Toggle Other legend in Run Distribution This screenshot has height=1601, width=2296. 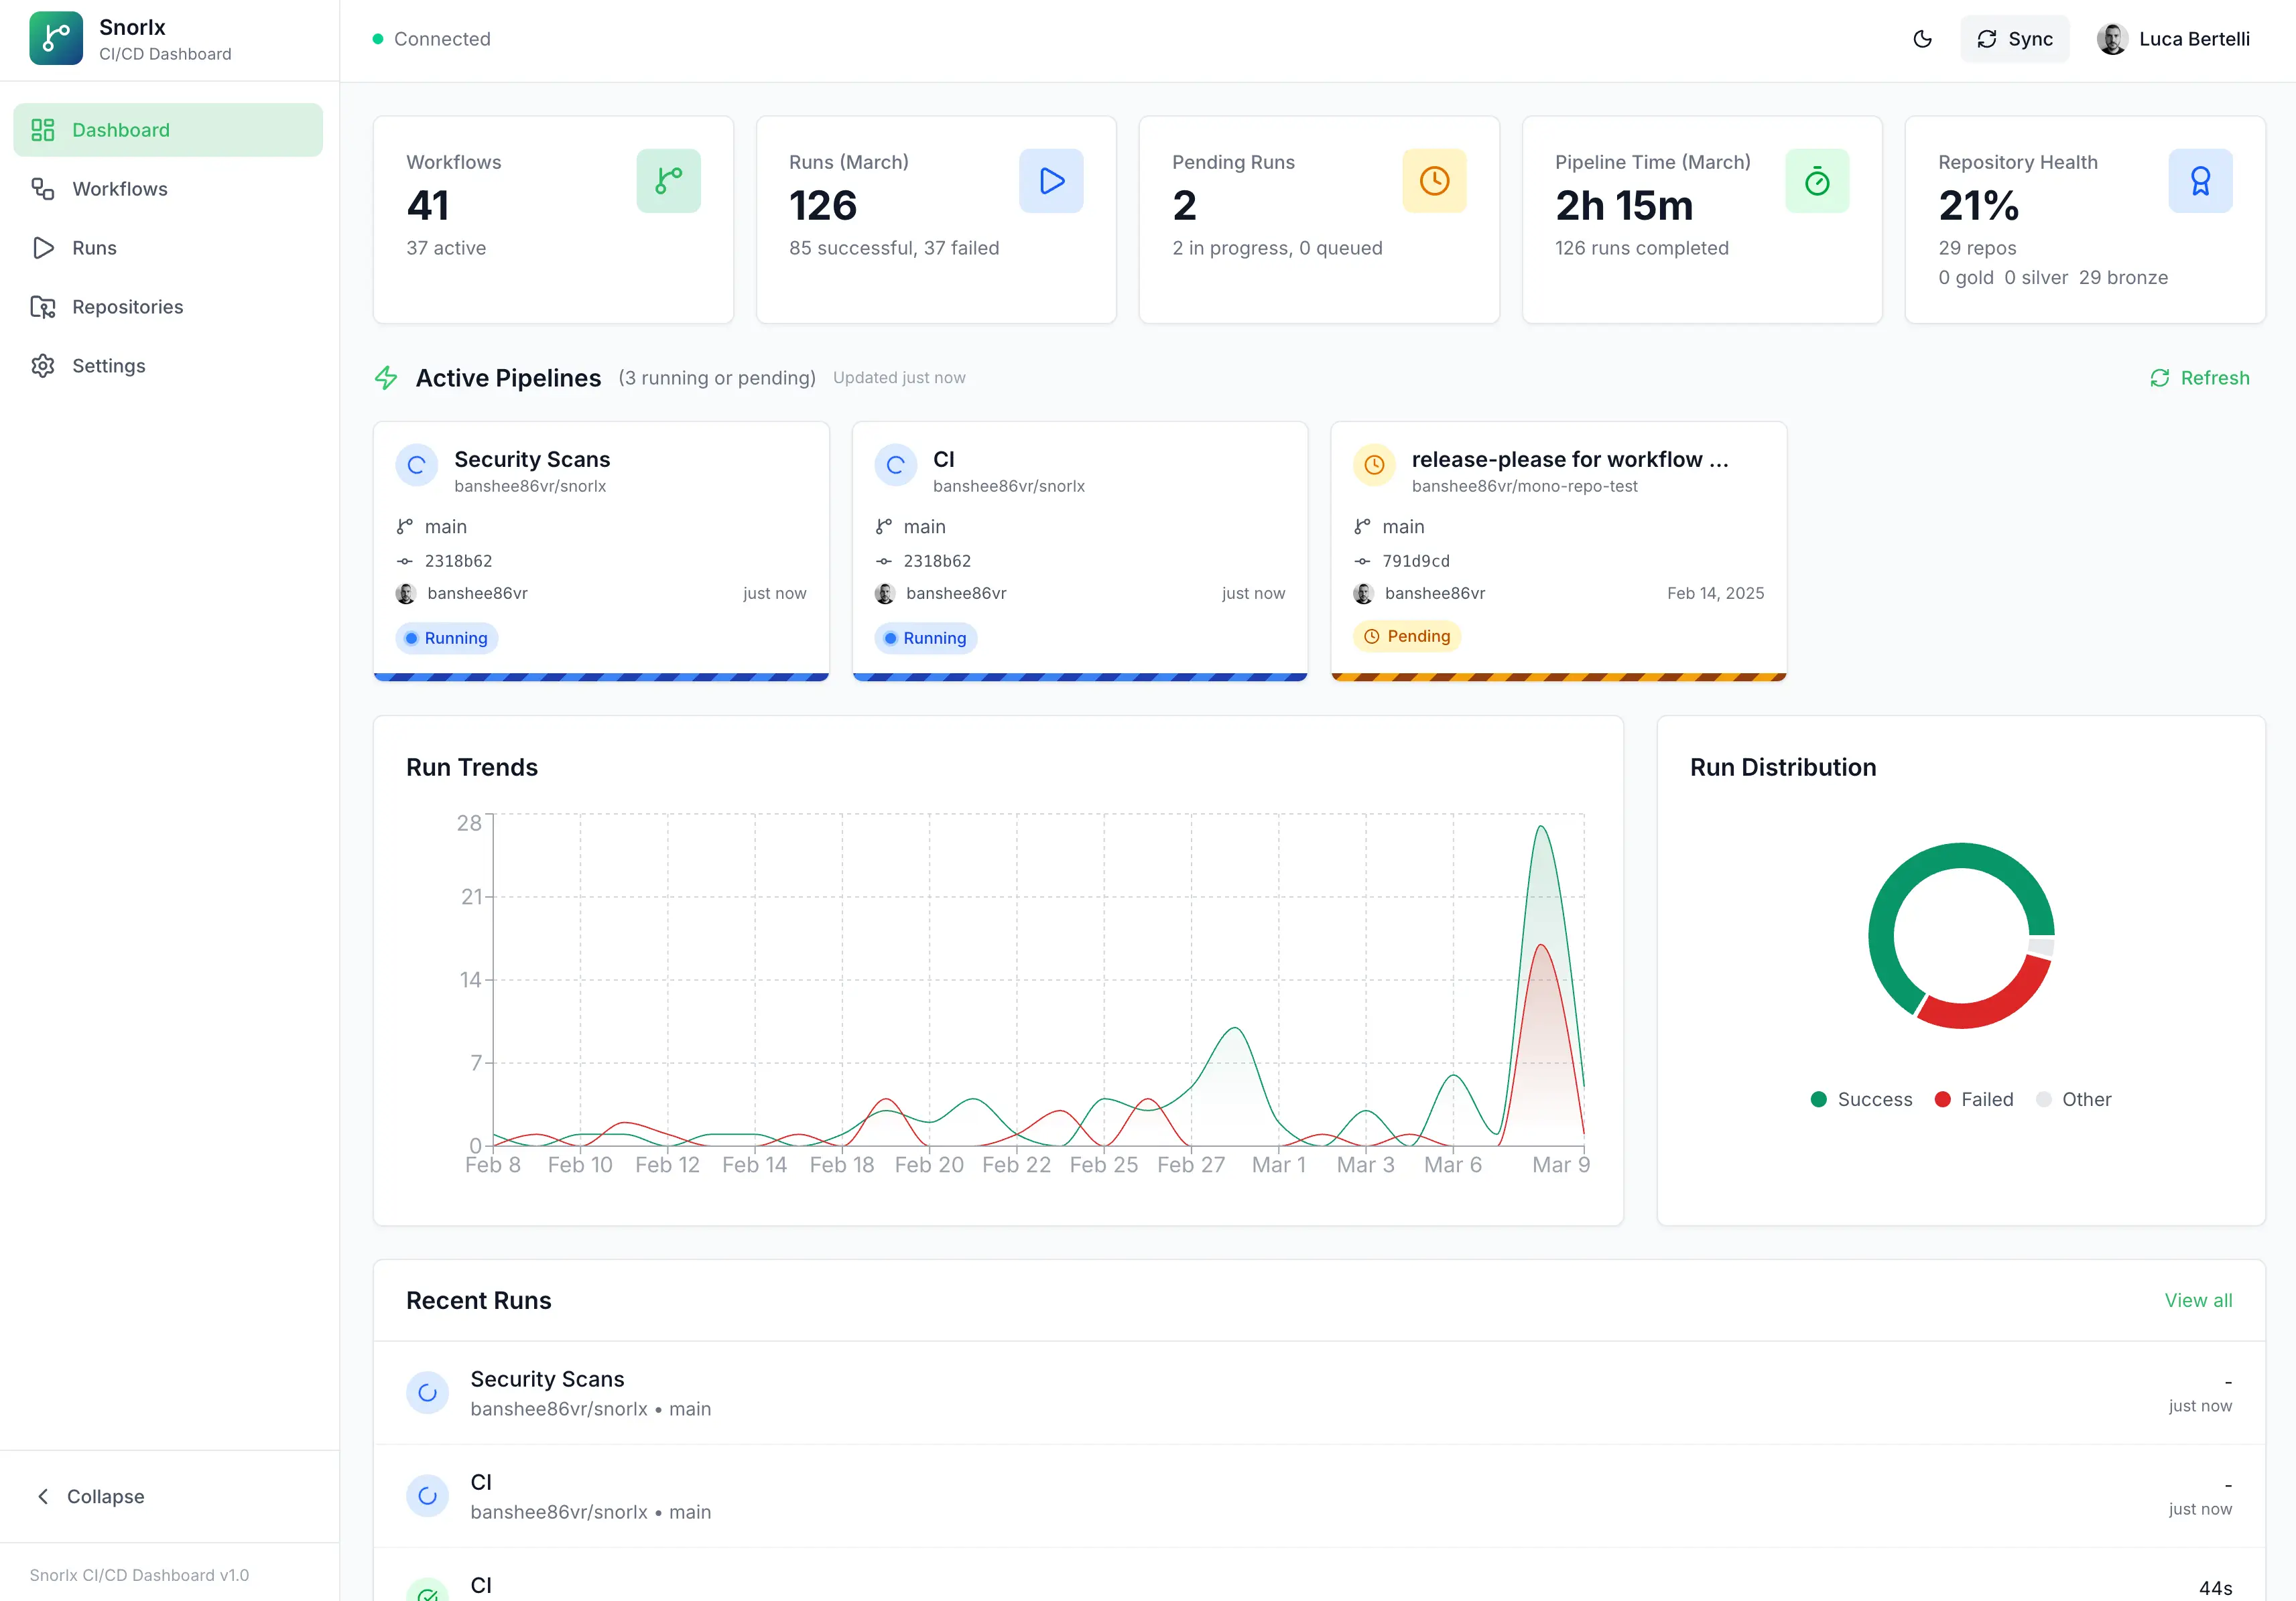pos(2074,1099)
